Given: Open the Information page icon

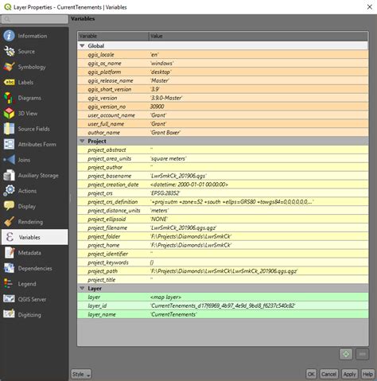Looking at the screenshot, I should click(x=9, y=36).
